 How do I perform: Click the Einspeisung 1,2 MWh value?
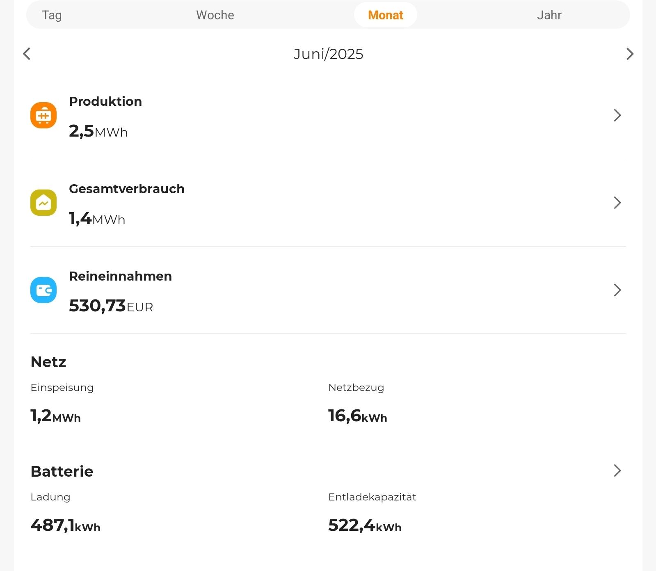56,416
